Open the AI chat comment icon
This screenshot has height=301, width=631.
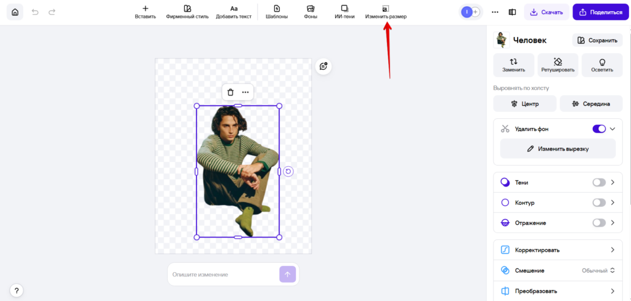tap(324, 66)
